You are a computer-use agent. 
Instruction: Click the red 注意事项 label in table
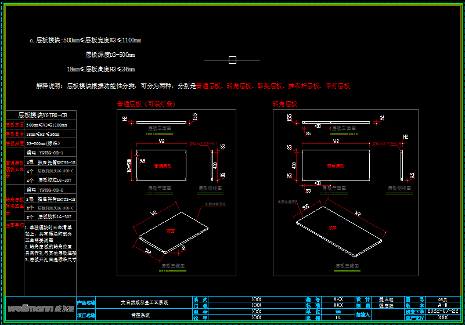15,225
